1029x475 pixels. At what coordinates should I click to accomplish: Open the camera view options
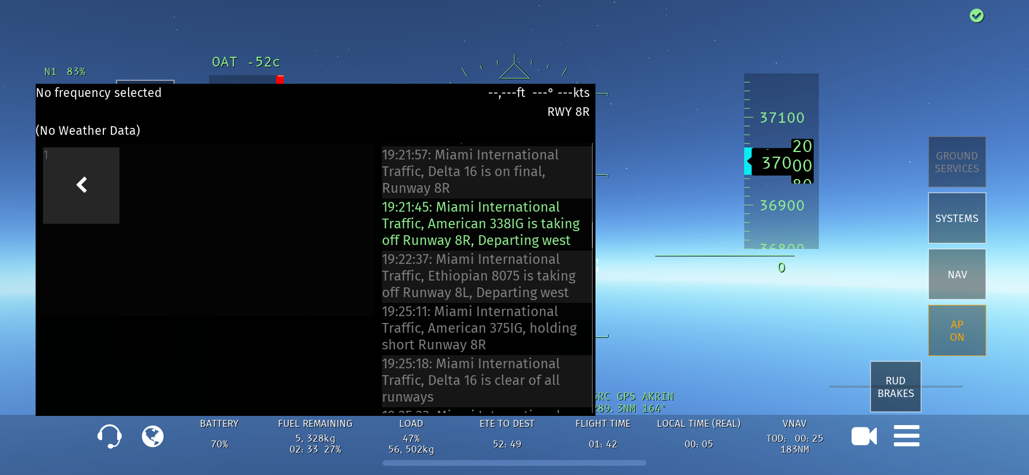click(864, 437)
